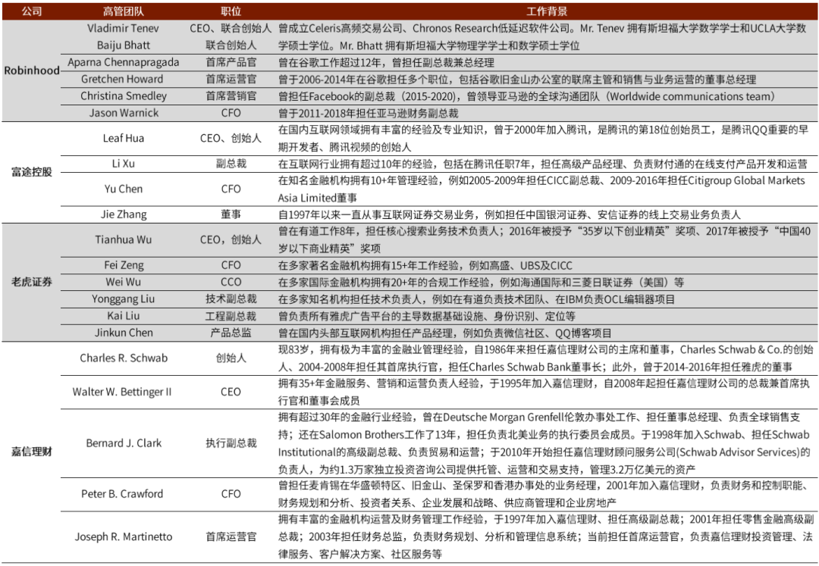Viewport: 819px width, 566px height.
Task: Click the 产品总监 position cell
Action: click(x=231, y=333)
